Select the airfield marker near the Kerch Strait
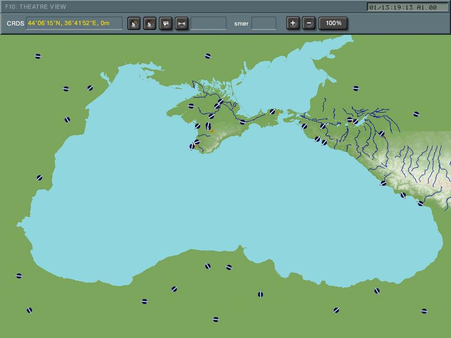Image resolution: width=451 pixels, height=338 pixels. (272, 111)
